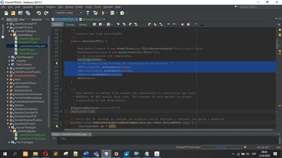Open the Debug Project dropdown arrow
Viewport: 282px width, 158px height.
[116, 13]
